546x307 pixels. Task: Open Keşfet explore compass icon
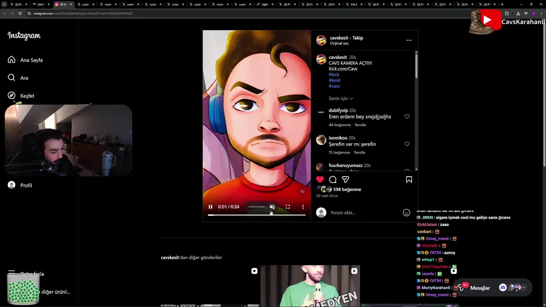pos(12,96)
